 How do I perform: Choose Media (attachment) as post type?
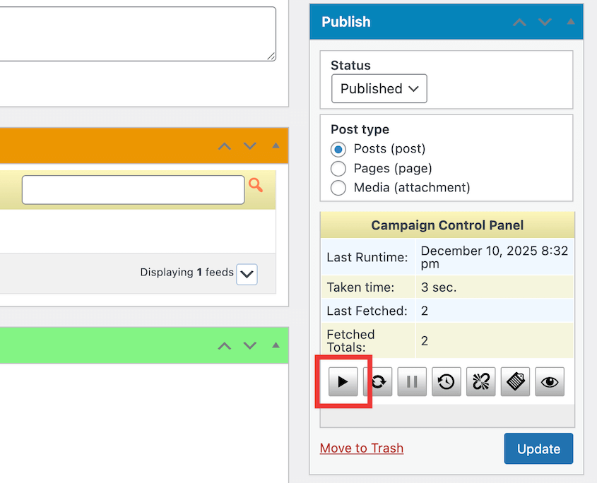pos(338,188)
